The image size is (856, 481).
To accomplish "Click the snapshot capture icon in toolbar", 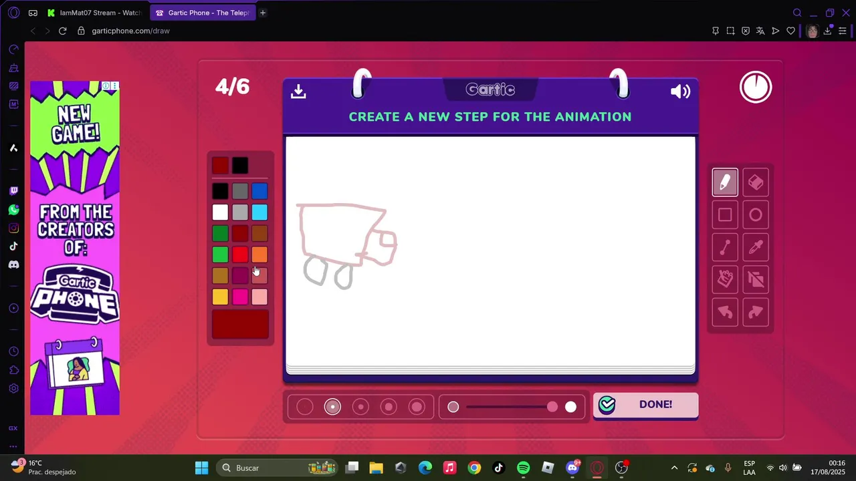I will click(x=730, y=31).
